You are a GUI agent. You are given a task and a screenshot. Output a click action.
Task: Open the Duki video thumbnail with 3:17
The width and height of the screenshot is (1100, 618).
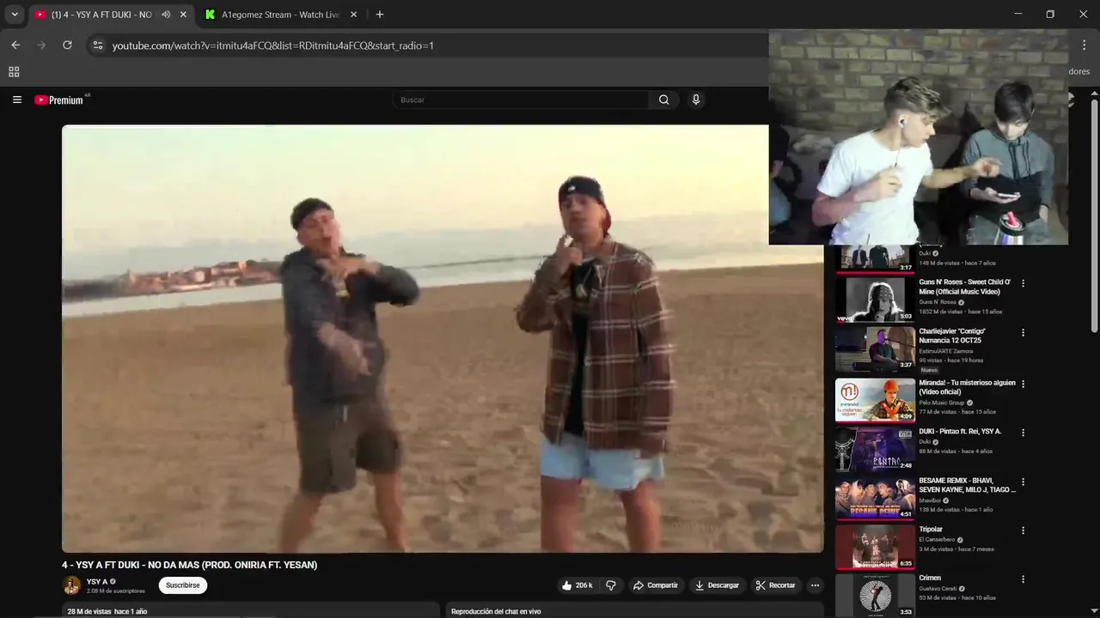click(875, 258)
